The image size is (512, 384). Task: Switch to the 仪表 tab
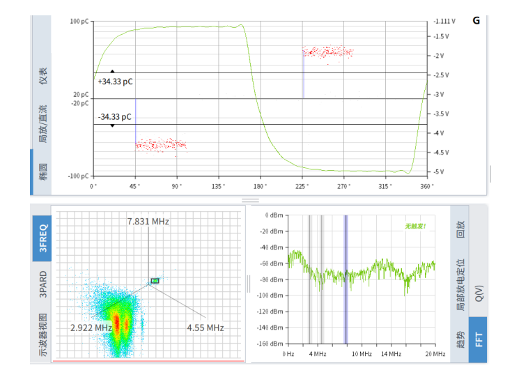click(42, 77)
